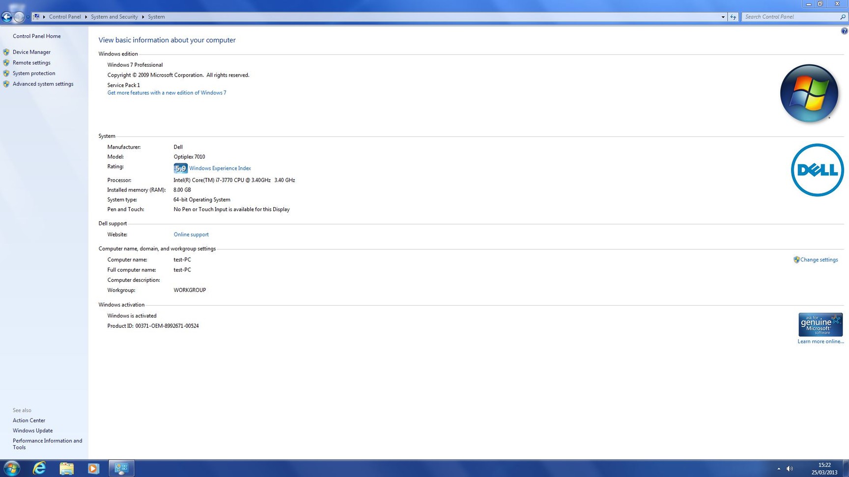Click the Windows 7 Professional text
Screen dimensions: 849x477
point(135,65)
